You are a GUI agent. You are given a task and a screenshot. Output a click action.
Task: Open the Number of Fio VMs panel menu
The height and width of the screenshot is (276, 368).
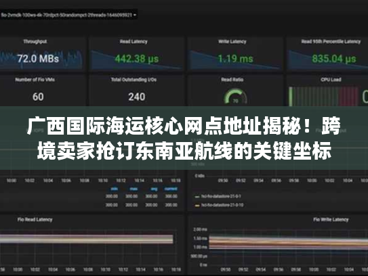pos(35,80)
